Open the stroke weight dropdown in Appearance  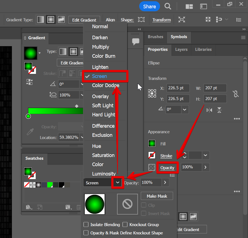(x=205, y=155)
